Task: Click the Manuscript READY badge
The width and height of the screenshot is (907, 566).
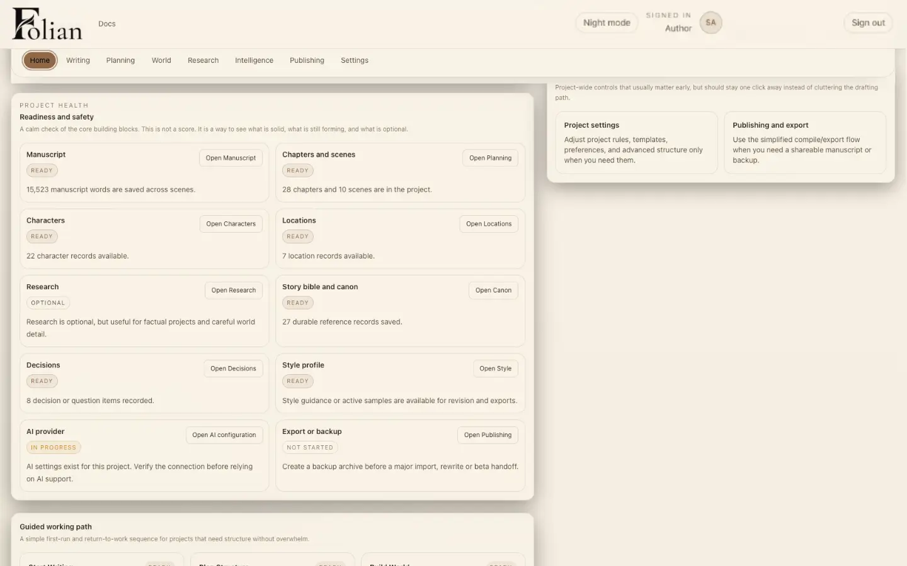Action: pyautogui.click(x=42, y=170)
